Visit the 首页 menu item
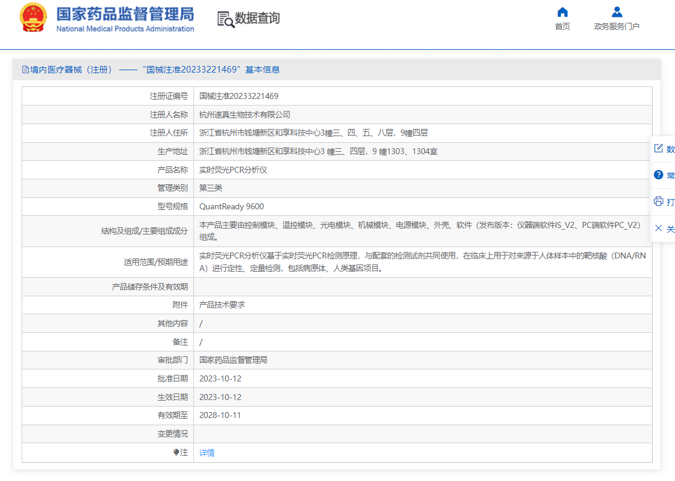The height and width of the screenshot is (481, 675). (562, 26)
